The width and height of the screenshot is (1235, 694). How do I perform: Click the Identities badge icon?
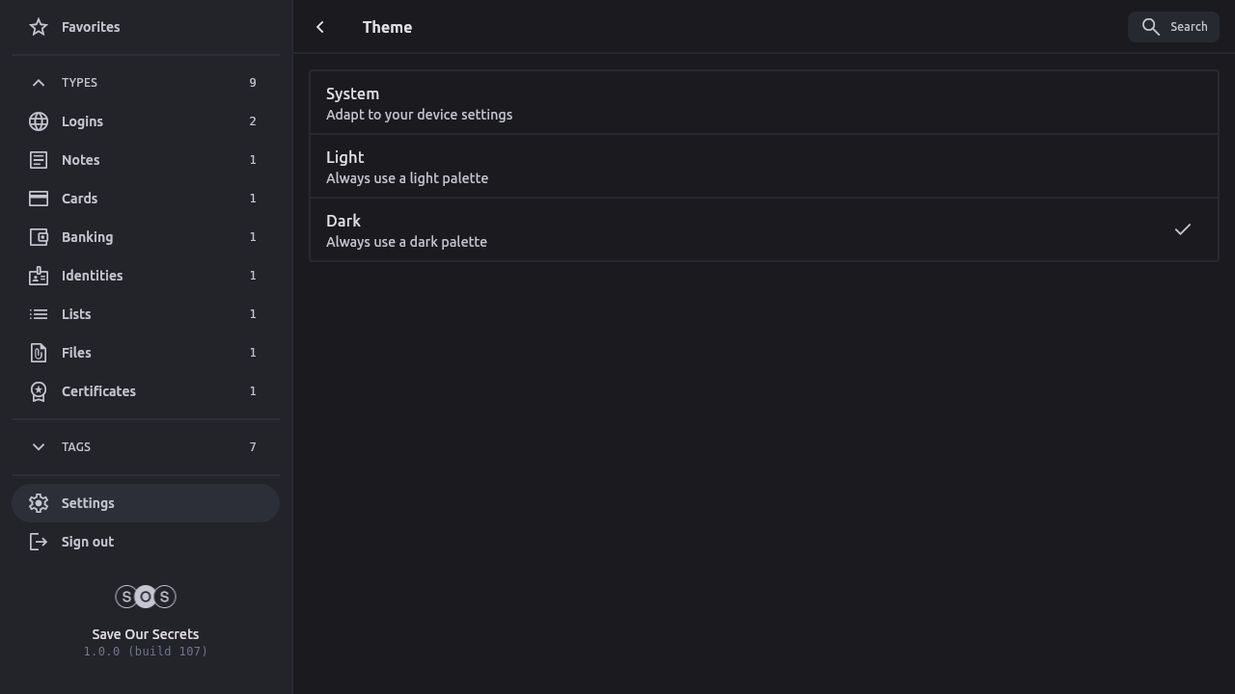coord(39,276)
